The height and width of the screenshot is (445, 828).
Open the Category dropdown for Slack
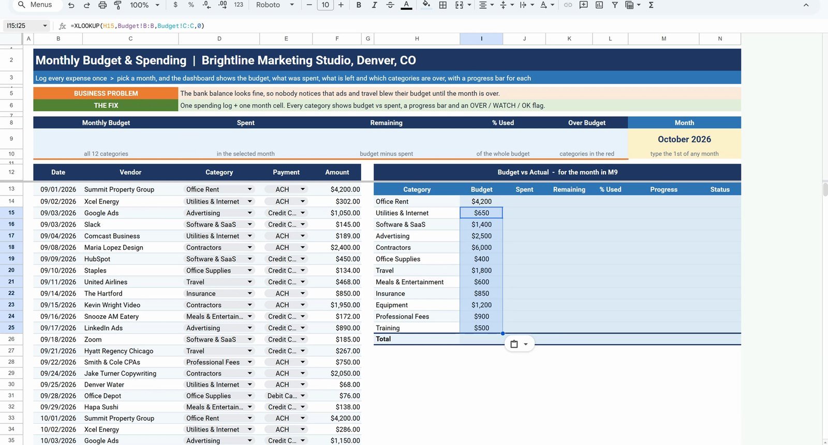click(250, 225)
